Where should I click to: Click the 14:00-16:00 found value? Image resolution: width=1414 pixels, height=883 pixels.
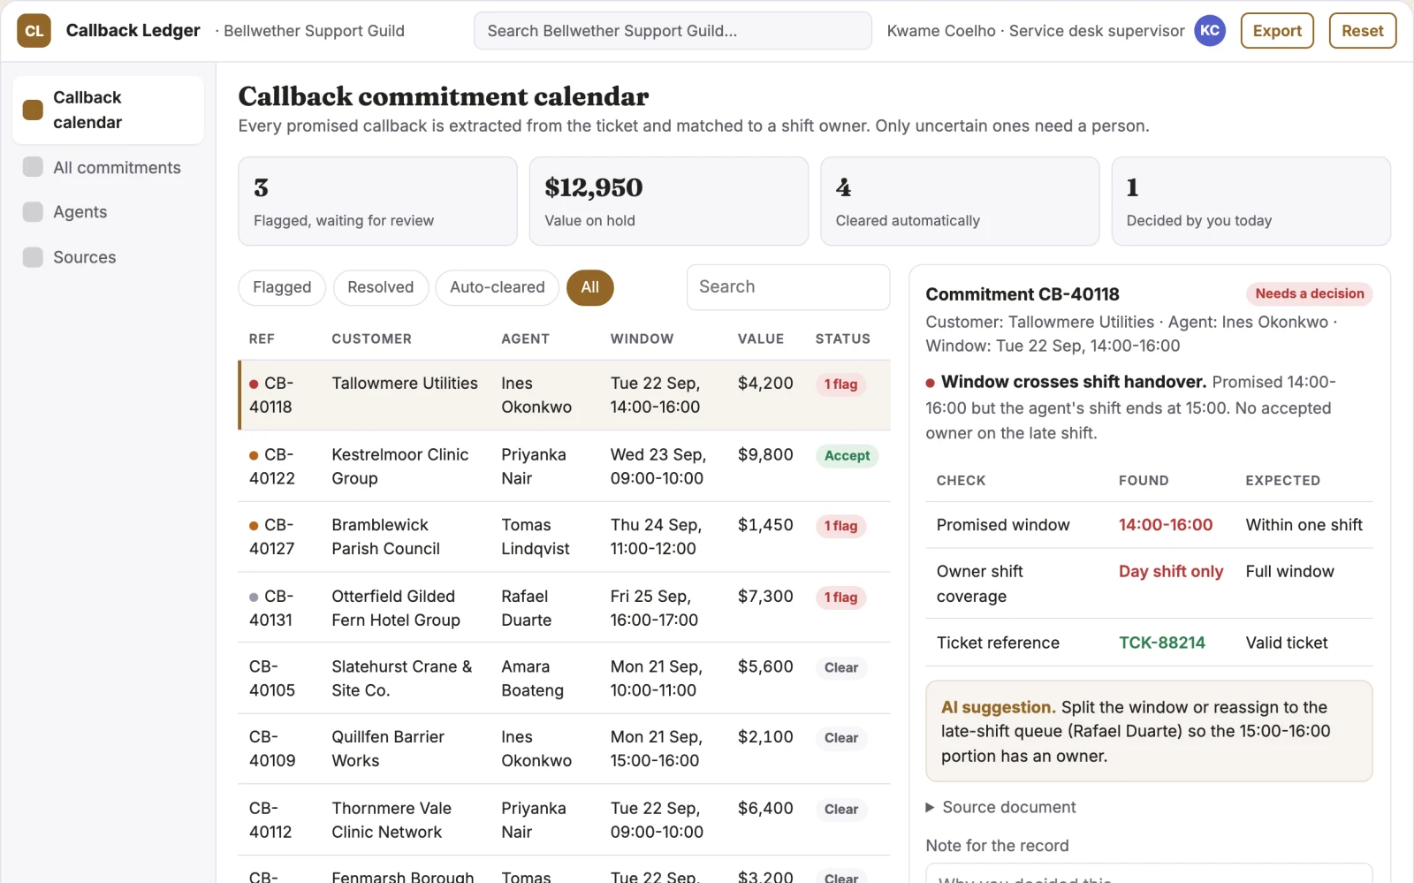(x=1166, y=525)
